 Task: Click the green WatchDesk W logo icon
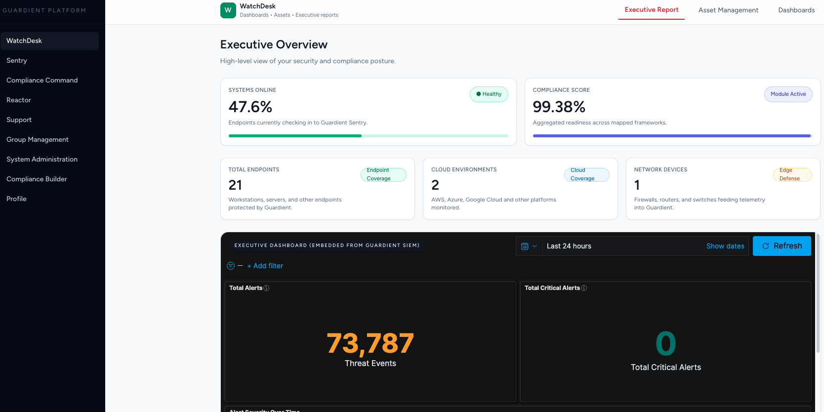[228, 10]
